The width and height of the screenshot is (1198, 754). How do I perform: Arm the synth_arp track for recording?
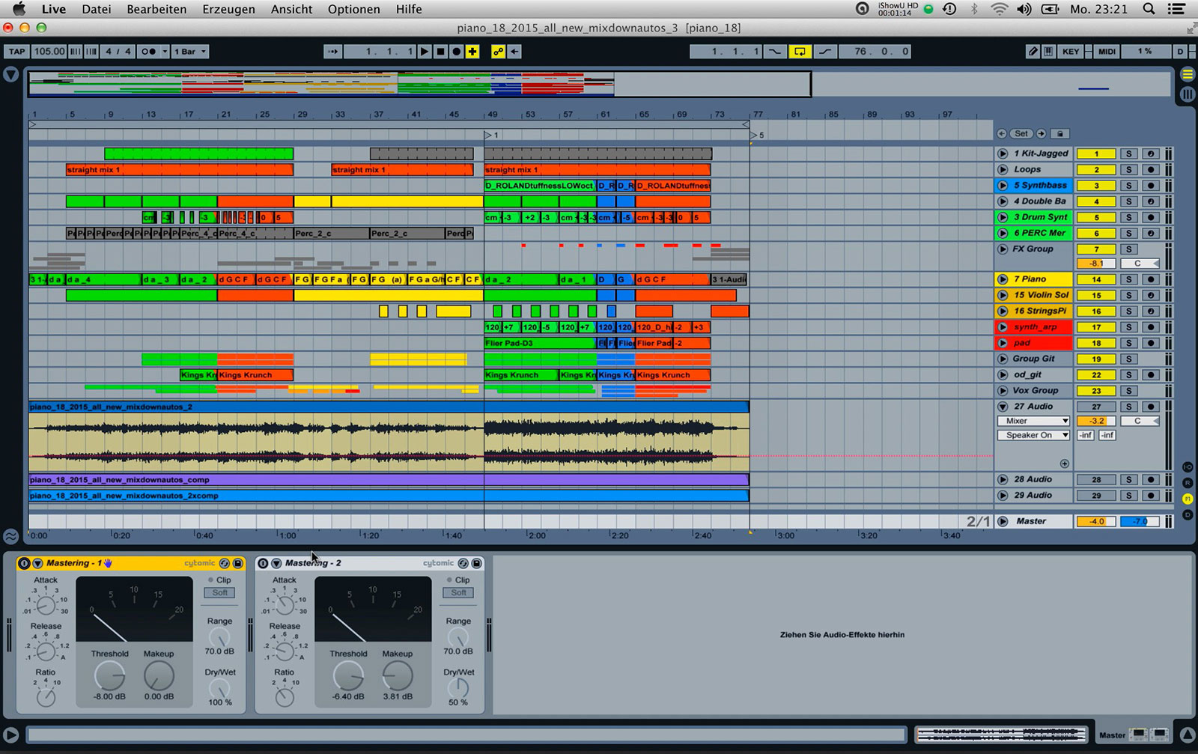pyautogui.click(x=1151, y=327)
